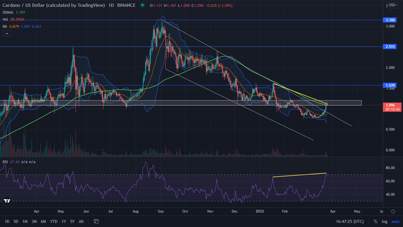Open chart settings gear icon
Viewport: 403px width, 227px height.
point(393,211)
